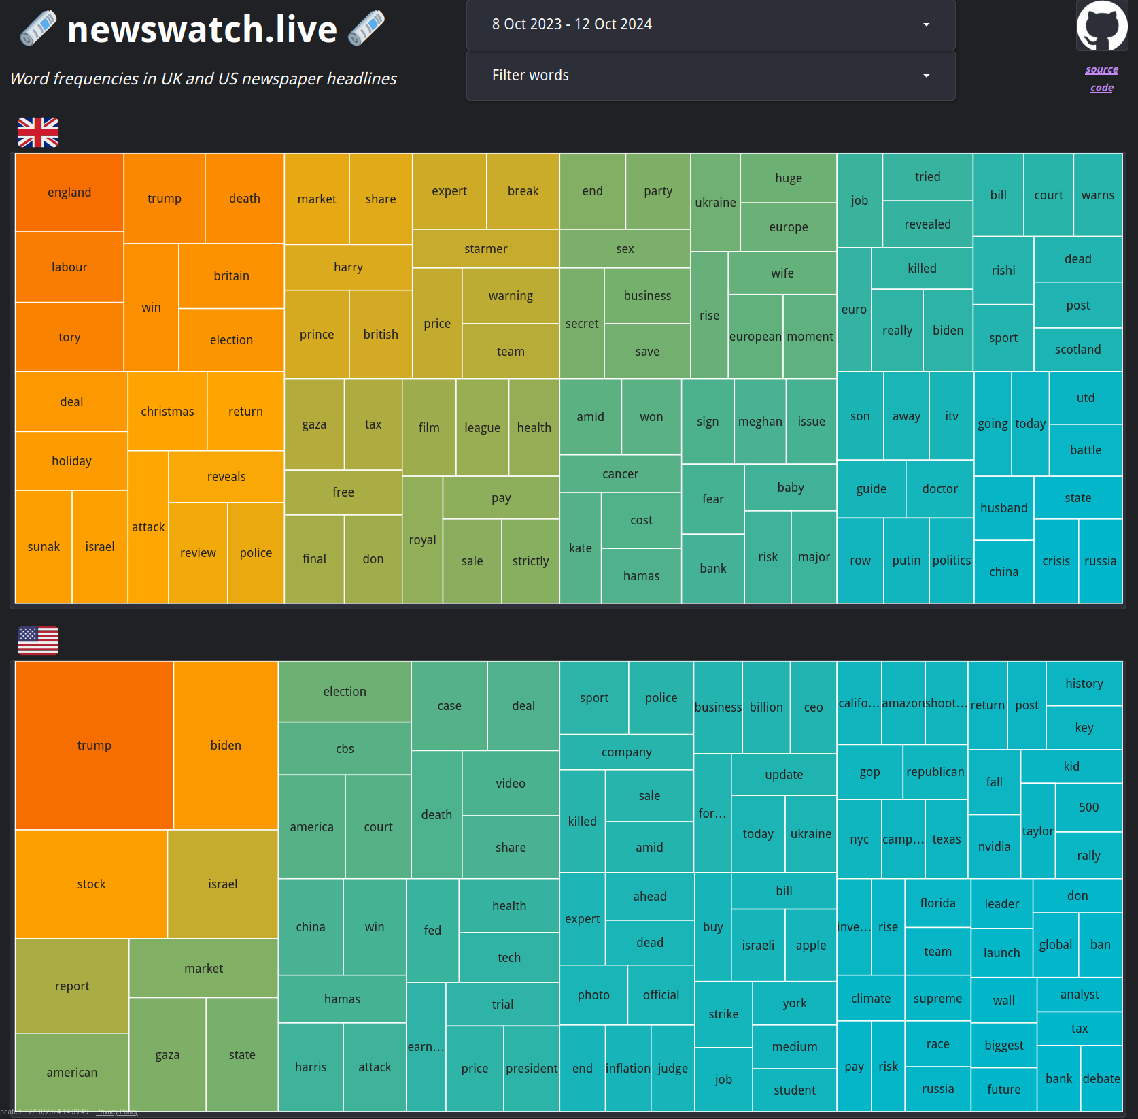
Task: Click the 'fed' tile in US treemap
Action: click(432, 931)
